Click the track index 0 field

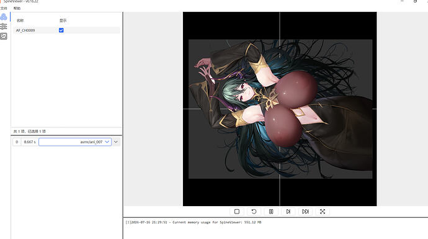17,142
